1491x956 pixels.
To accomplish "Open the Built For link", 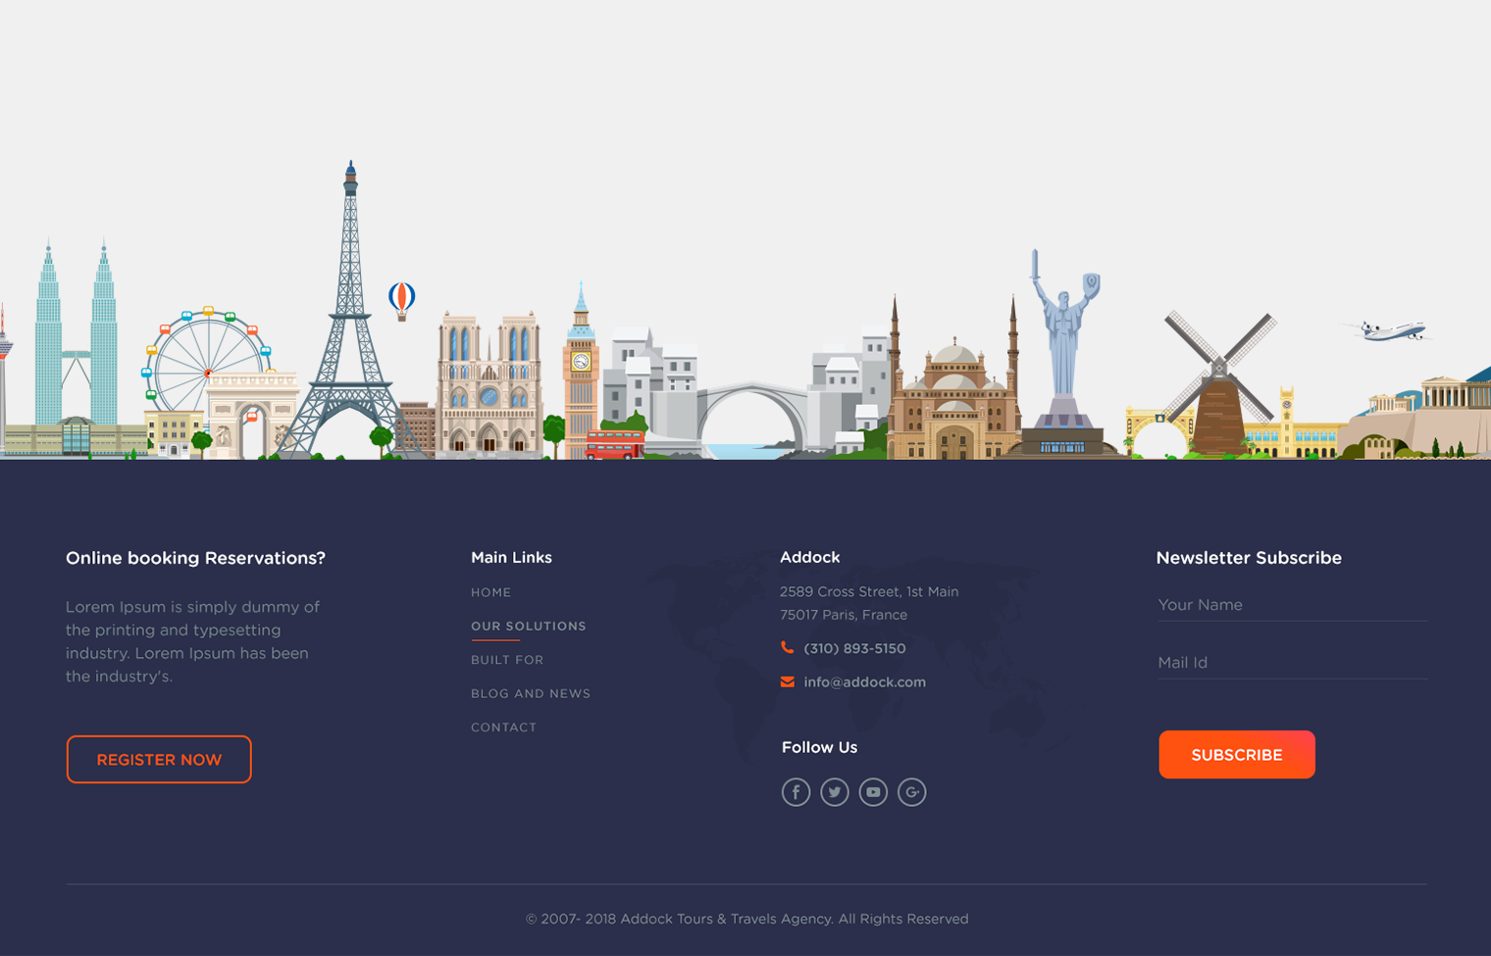I will (x=507, y=660).
